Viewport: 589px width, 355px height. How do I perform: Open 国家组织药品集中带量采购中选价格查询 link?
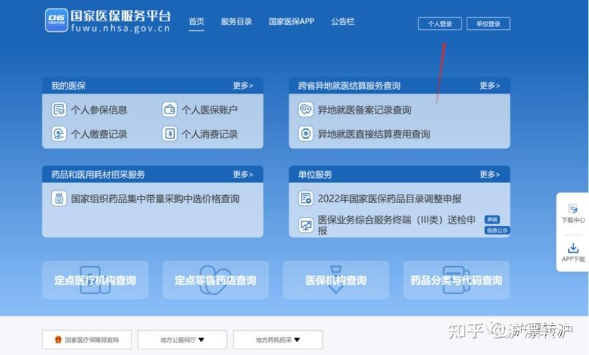(x=155, y=199)
